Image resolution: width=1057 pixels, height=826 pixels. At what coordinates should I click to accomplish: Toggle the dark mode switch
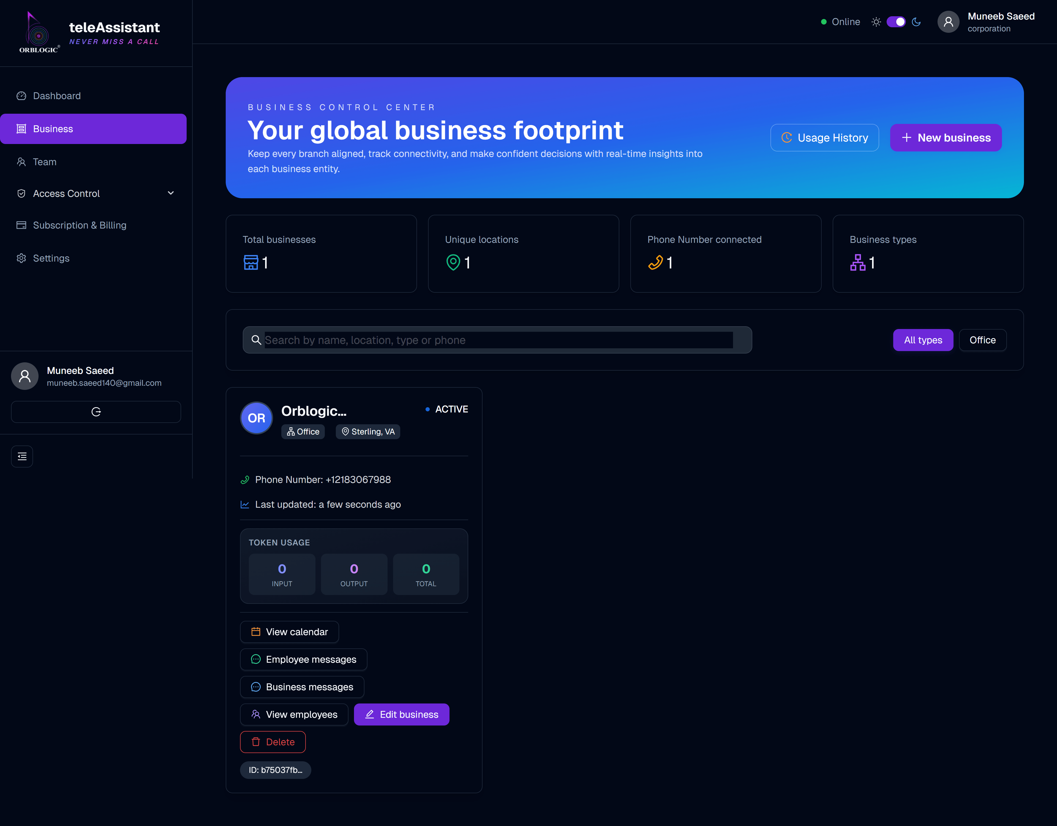point(895,22)
